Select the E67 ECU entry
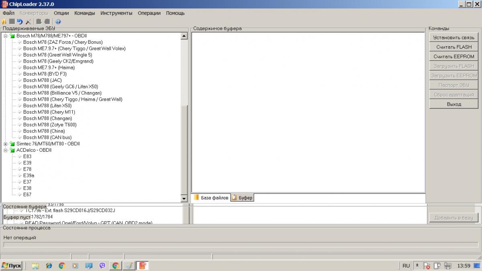Image resolution: width=482 pixels, height=271 pixels. [x=27, y=195]
